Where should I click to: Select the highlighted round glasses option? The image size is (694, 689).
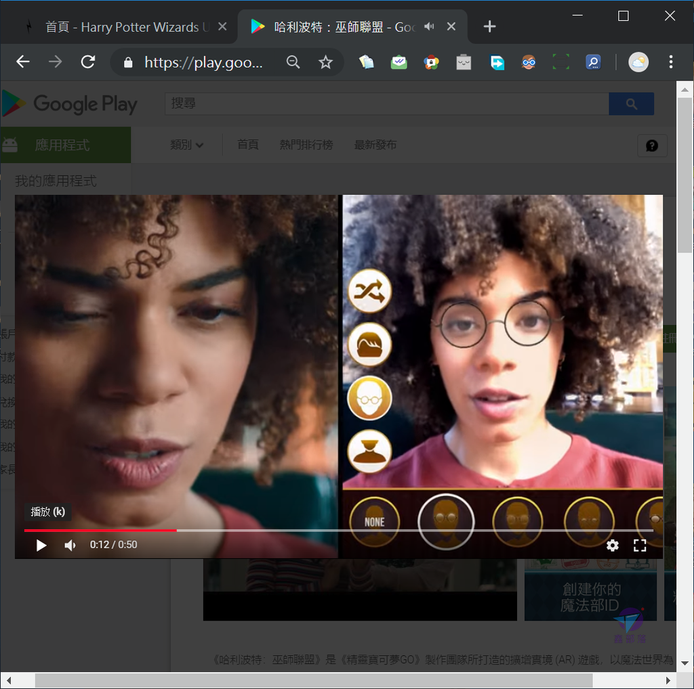(x=446, y=522)
